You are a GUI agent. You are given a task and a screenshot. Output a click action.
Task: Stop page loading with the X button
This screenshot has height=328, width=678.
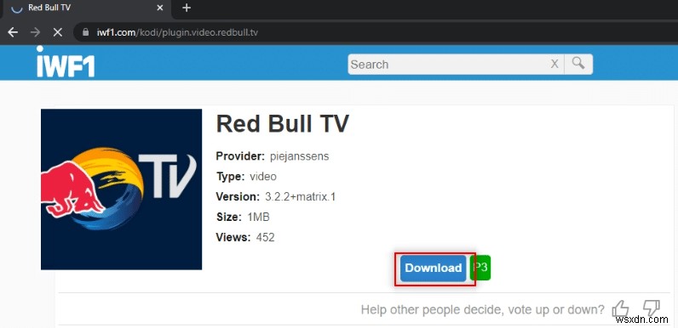(x=57, y=32)
